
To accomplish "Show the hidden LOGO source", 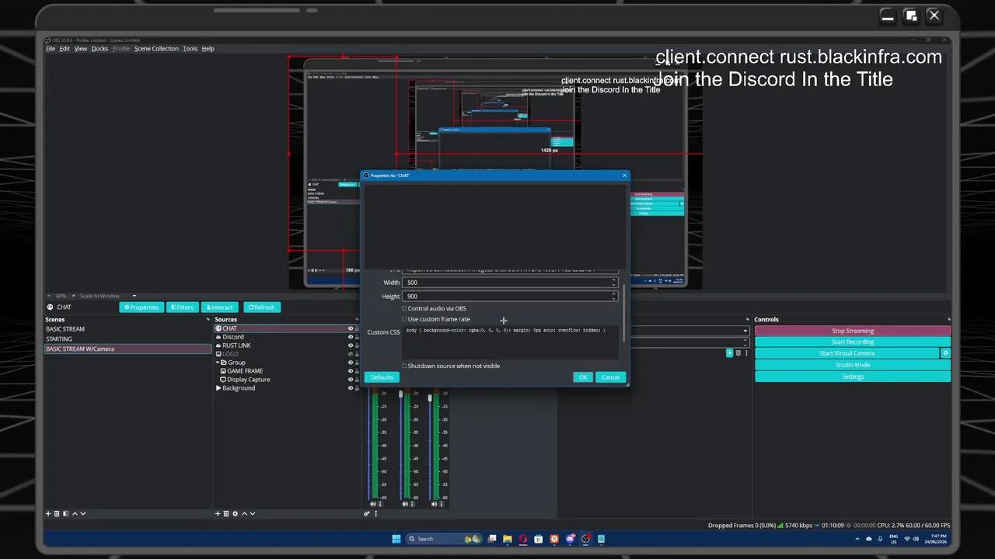I will tap(351, 354).
